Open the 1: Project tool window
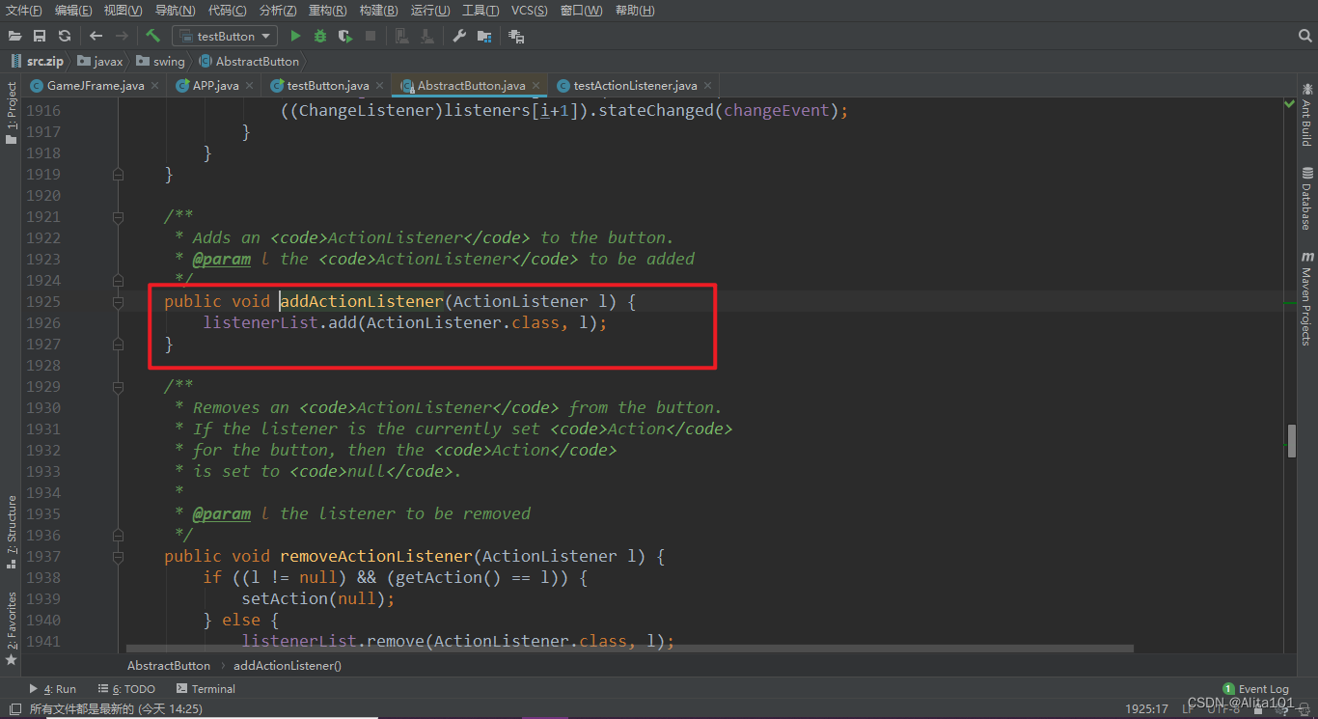The image size is (1318, 719). point(12,114)
